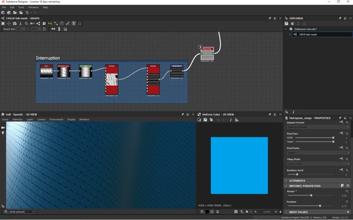Select the green-header node in Interruption frame

coord(86,71)
